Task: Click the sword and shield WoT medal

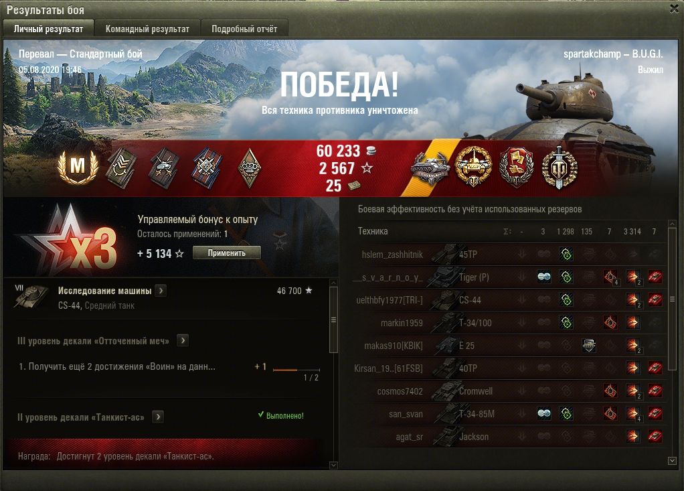Action: [x=560, y=167]
